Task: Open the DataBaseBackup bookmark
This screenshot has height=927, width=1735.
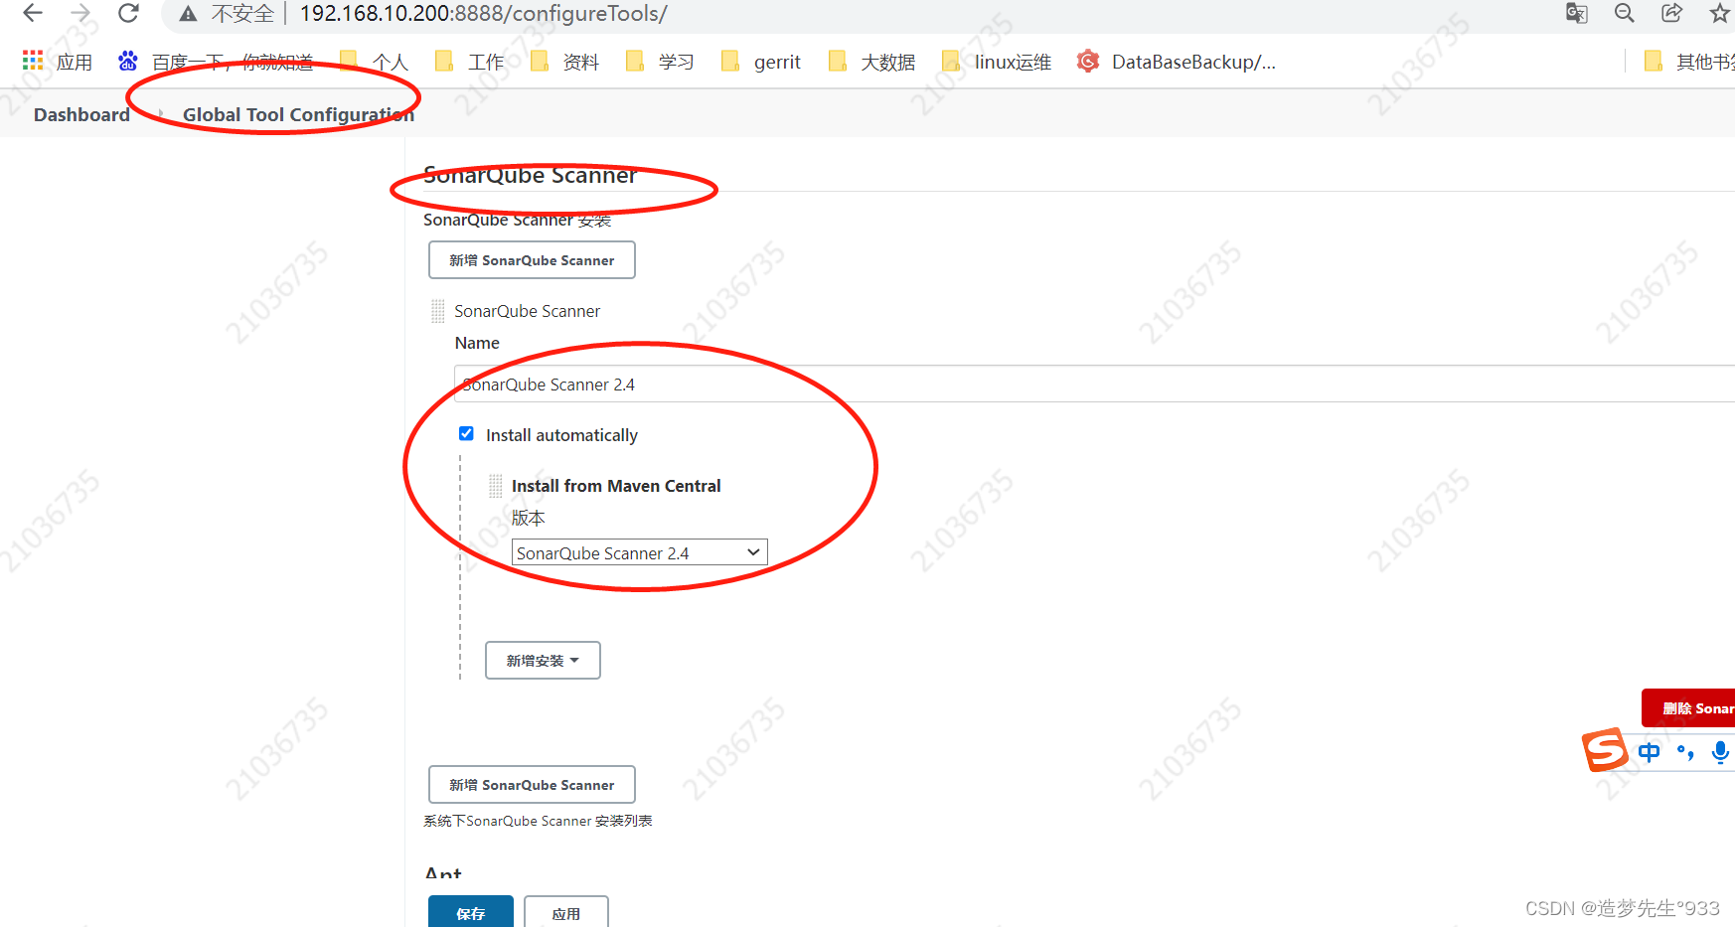Action: tap(1177, 62)
